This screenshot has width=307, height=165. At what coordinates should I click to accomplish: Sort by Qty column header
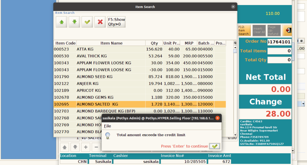pos(154,43)
